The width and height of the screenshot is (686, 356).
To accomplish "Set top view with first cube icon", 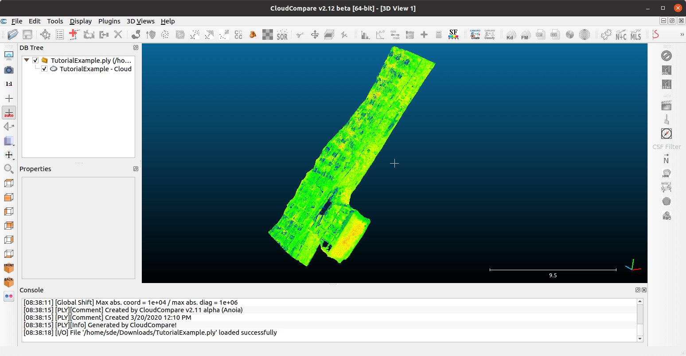I will tap(9, 183).
